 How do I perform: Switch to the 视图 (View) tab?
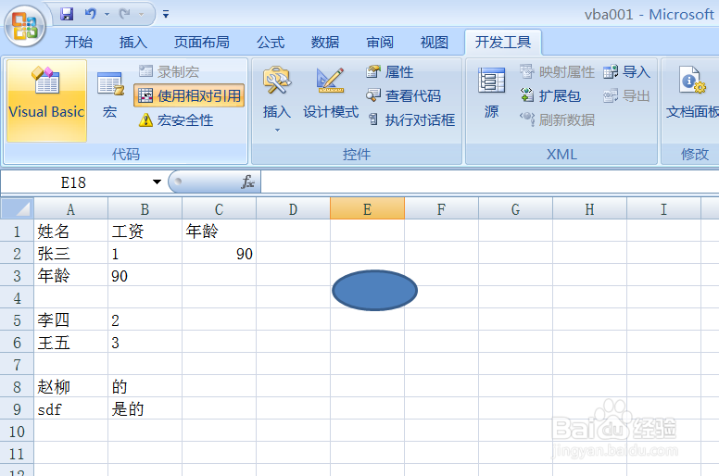pyautogui.click(x=435, y=43)
